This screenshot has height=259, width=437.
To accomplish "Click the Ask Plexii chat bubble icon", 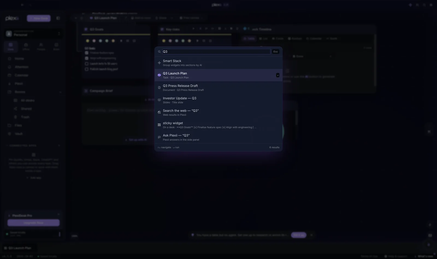I will pos(159,137).
